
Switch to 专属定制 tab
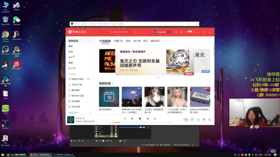(x=118, y=41)
